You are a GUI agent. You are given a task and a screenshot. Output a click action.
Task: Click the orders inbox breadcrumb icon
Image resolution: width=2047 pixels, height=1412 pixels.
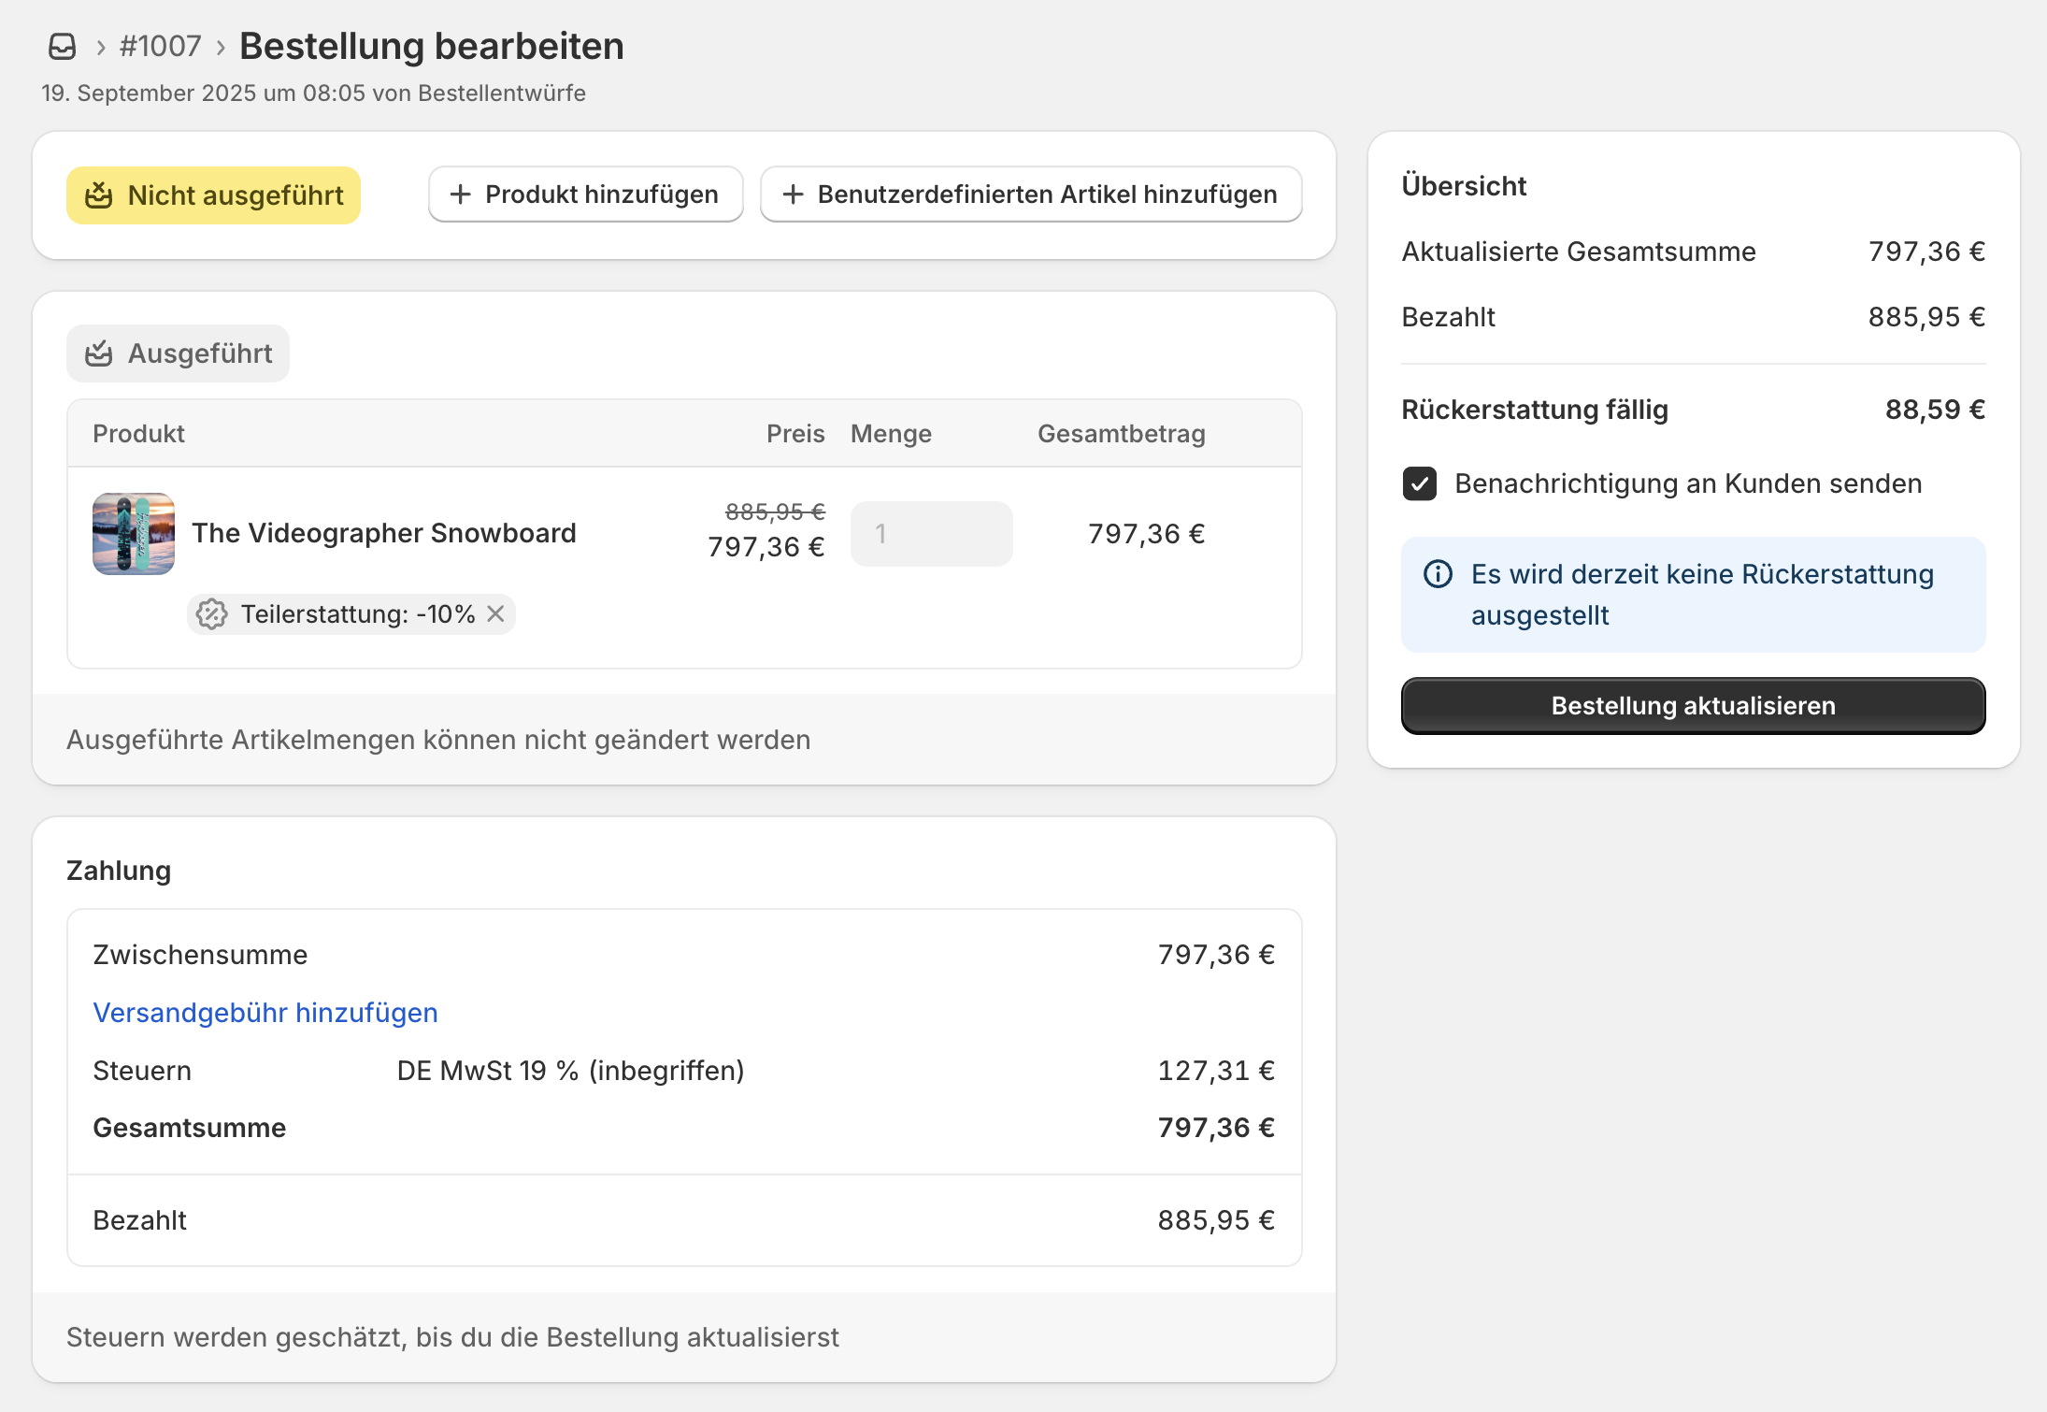[62, 47]
